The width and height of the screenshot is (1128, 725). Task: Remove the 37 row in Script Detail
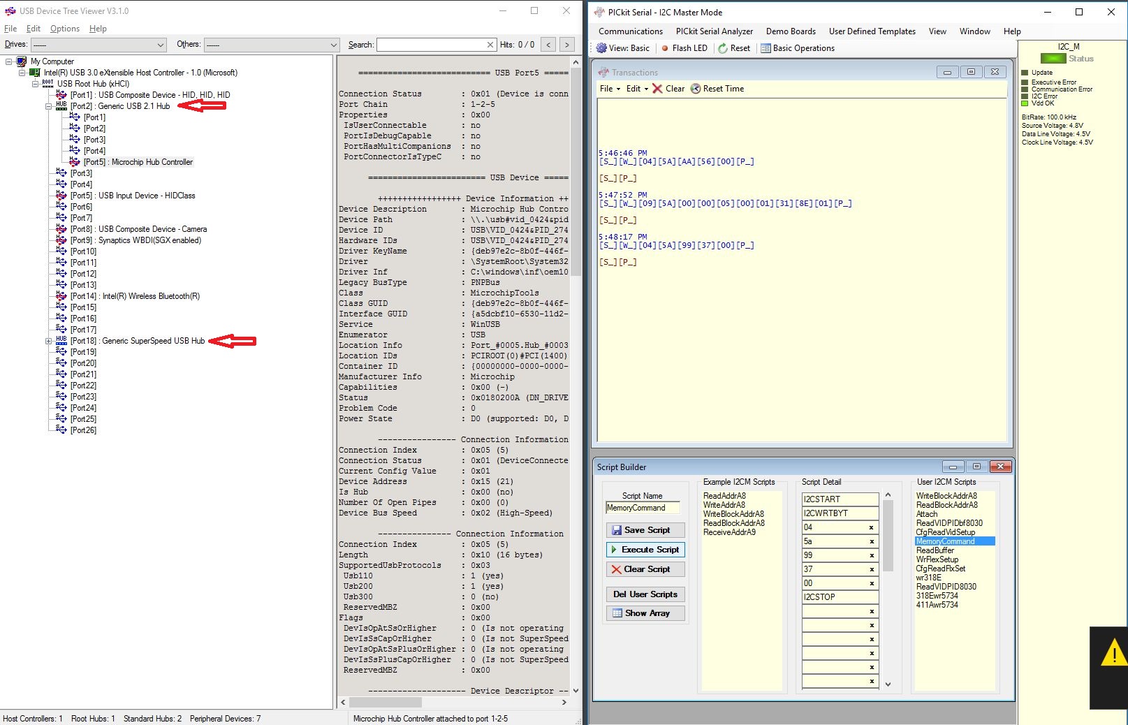pyautogui.click(x=872, y=569)
